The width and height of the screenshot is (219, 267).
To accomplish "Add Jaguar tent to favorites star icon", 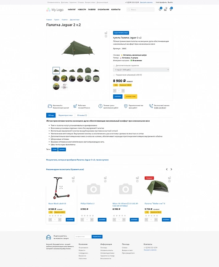I will tap(106, 36).
